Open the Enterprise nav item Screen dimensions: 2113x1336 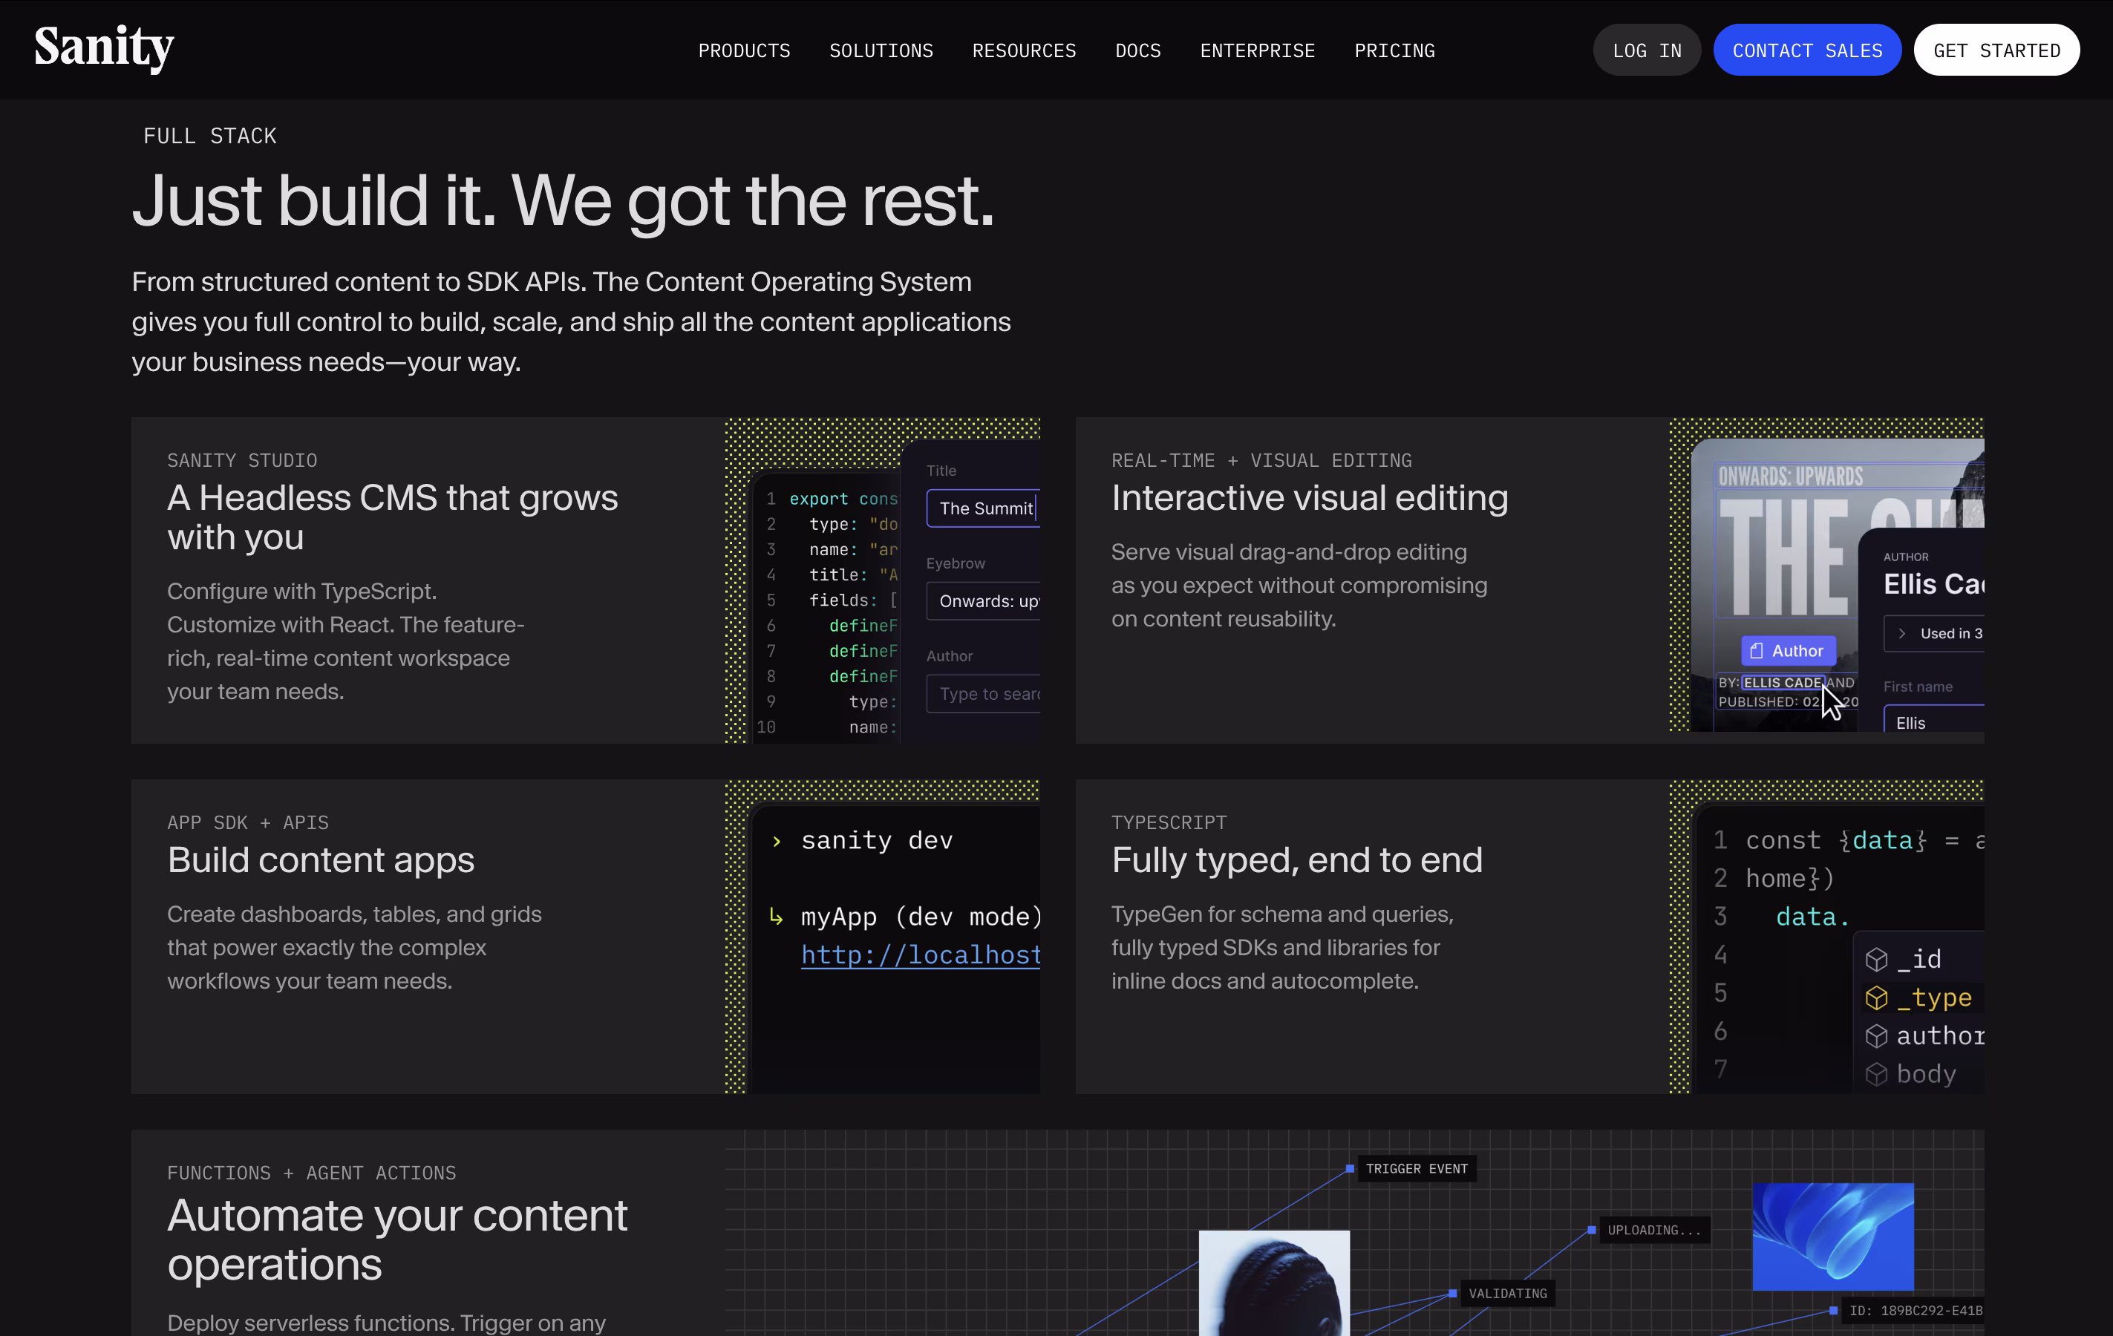point(1256,51)
